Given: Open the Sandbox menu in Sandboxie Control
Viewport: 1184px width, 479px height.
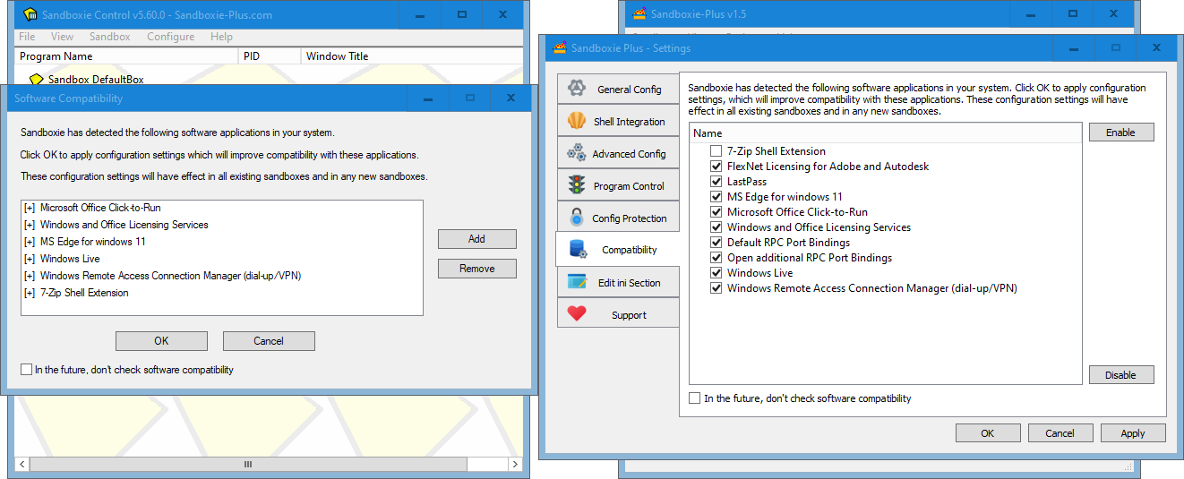Looking at the screenshot, I should pyautogui.click(x=109, y=37).
